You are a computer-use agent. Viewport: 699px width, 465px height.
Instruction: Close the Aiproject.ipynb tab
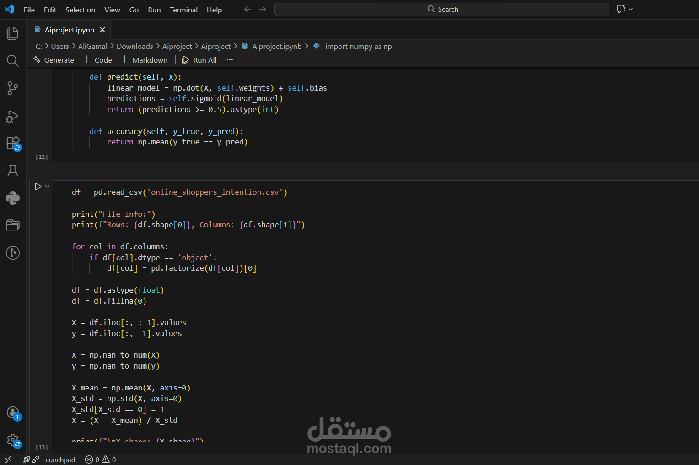102,30
